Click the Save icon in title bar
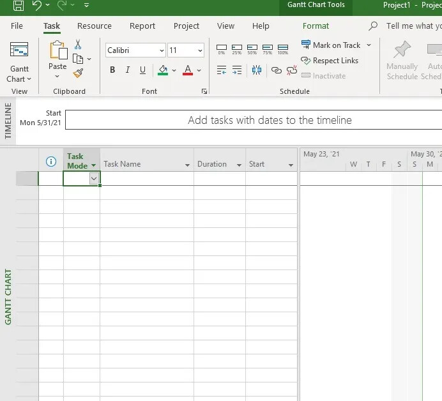 point(19,5)
